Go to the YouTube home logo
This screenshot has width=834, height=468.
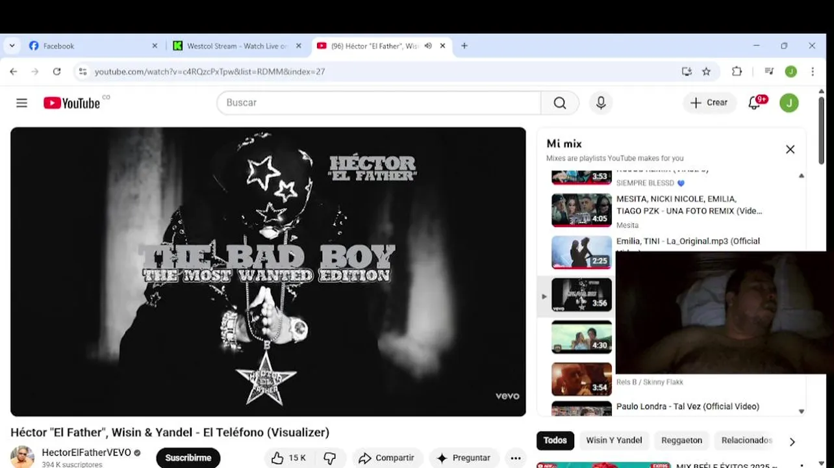(72, 103)
